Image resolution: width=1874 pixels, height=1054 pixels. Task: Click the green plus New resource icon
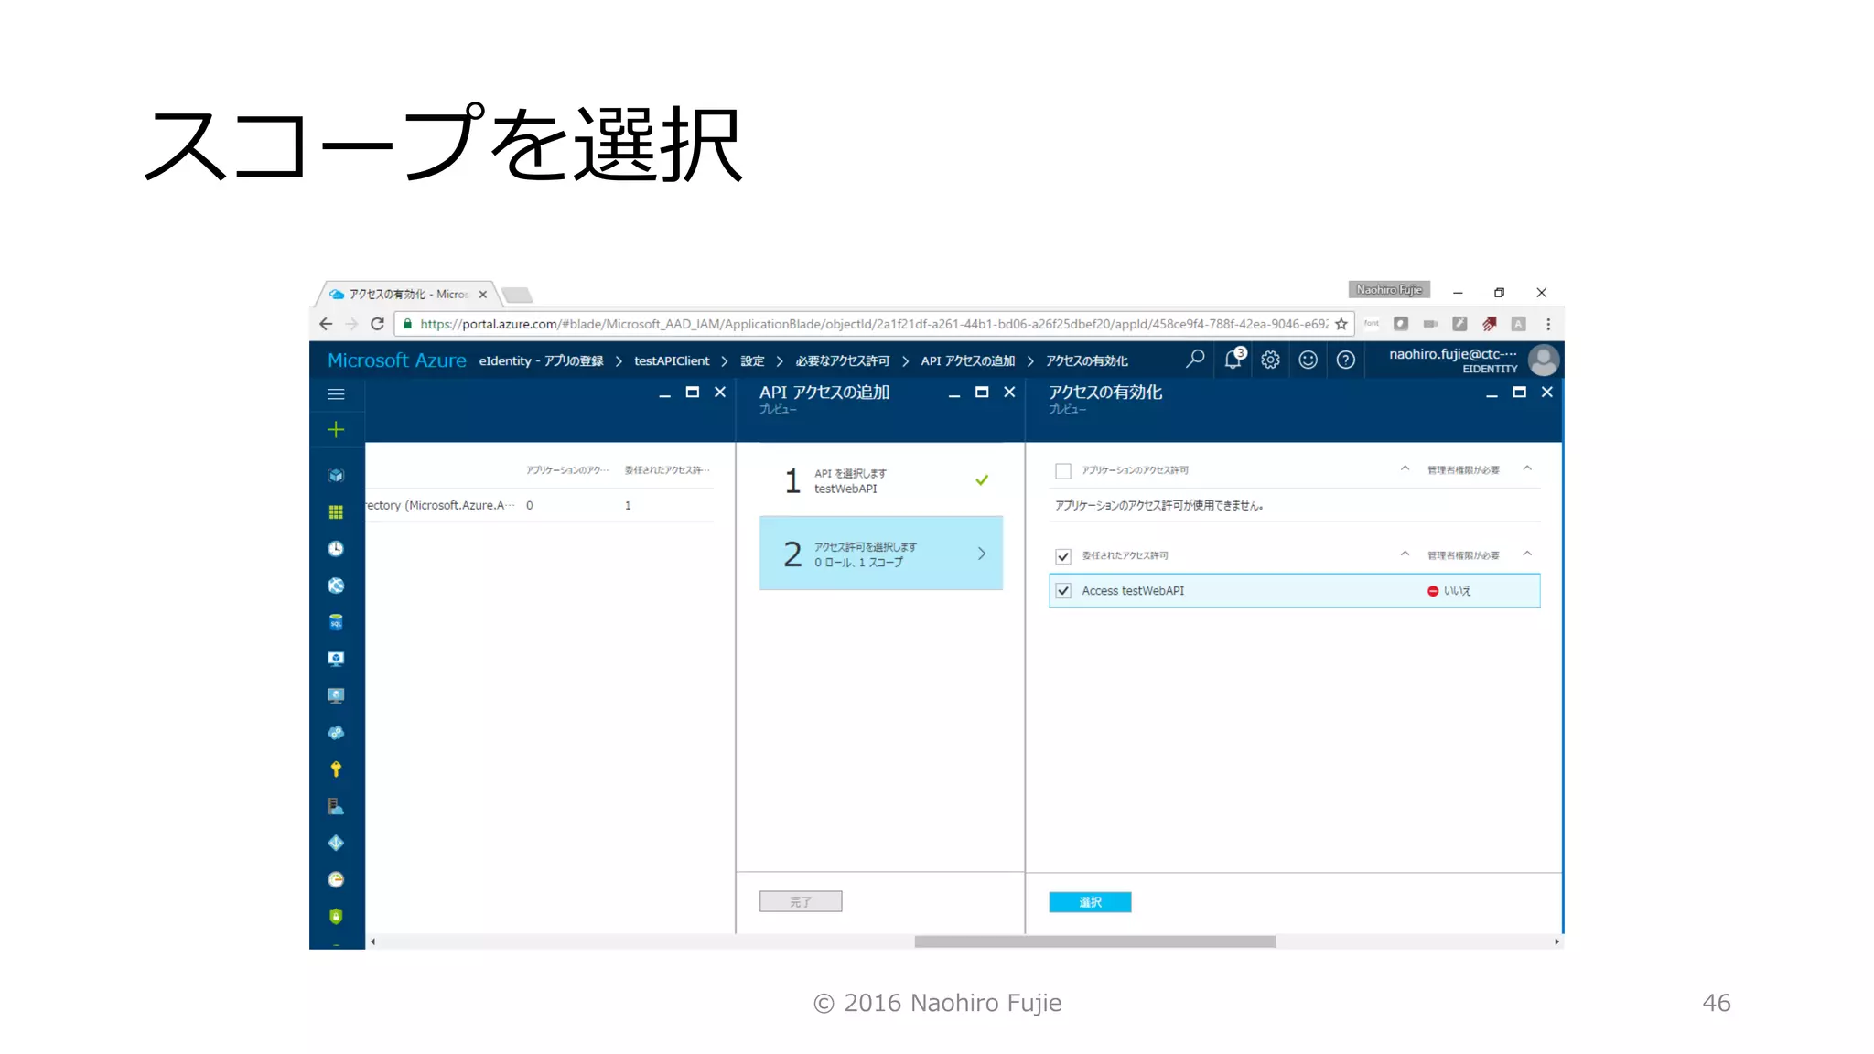coord(336,430)
